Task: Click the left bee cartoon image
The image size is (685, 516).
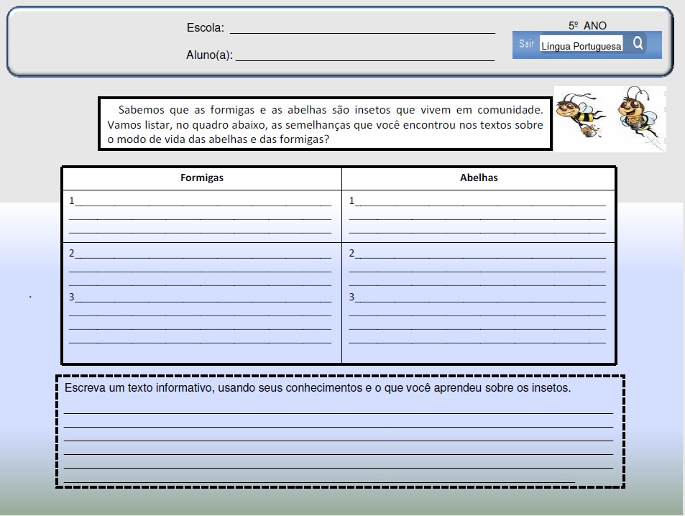Action: (581, 116)
